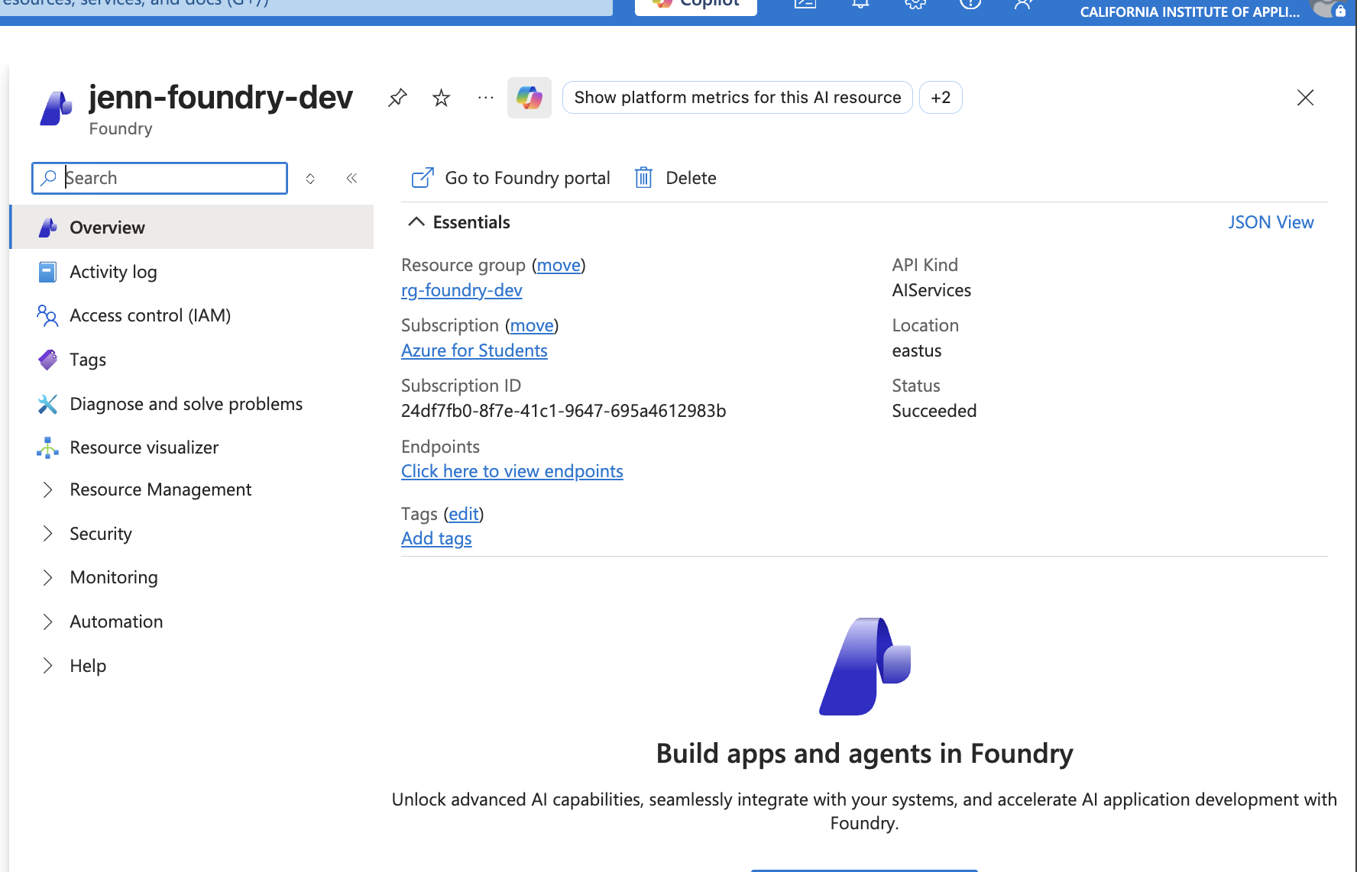
Task: Click Subscription ID value 24df7fb0-8f7e-41c1-9647-695a4612983b
Action: tap(563, 411)
